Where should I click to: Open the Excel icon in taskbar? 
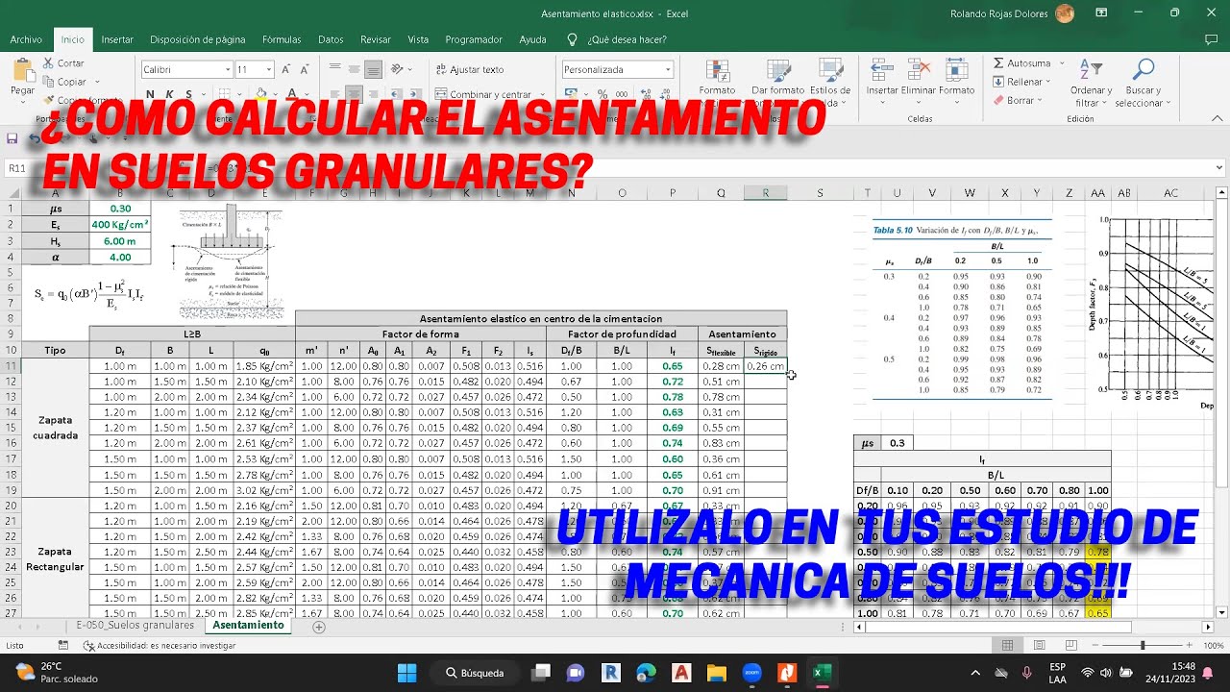(x=822, y=673)
